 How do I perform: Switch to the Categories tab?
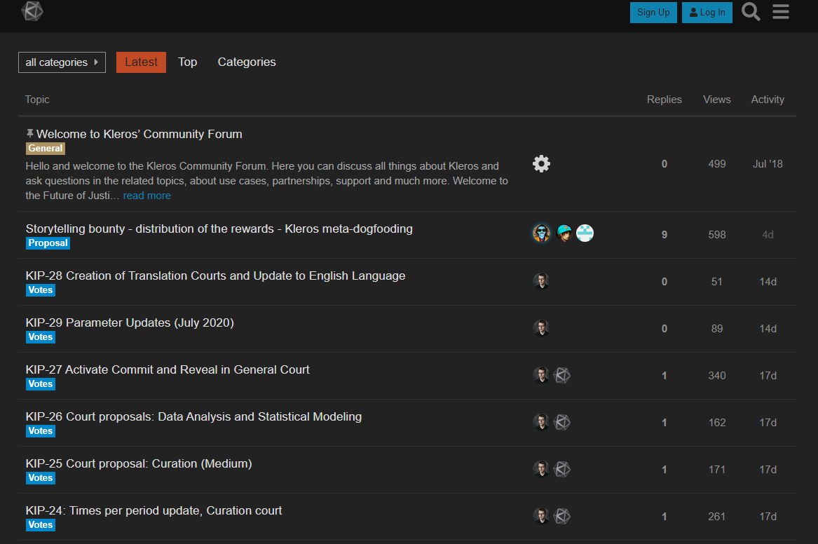point(247,62)
